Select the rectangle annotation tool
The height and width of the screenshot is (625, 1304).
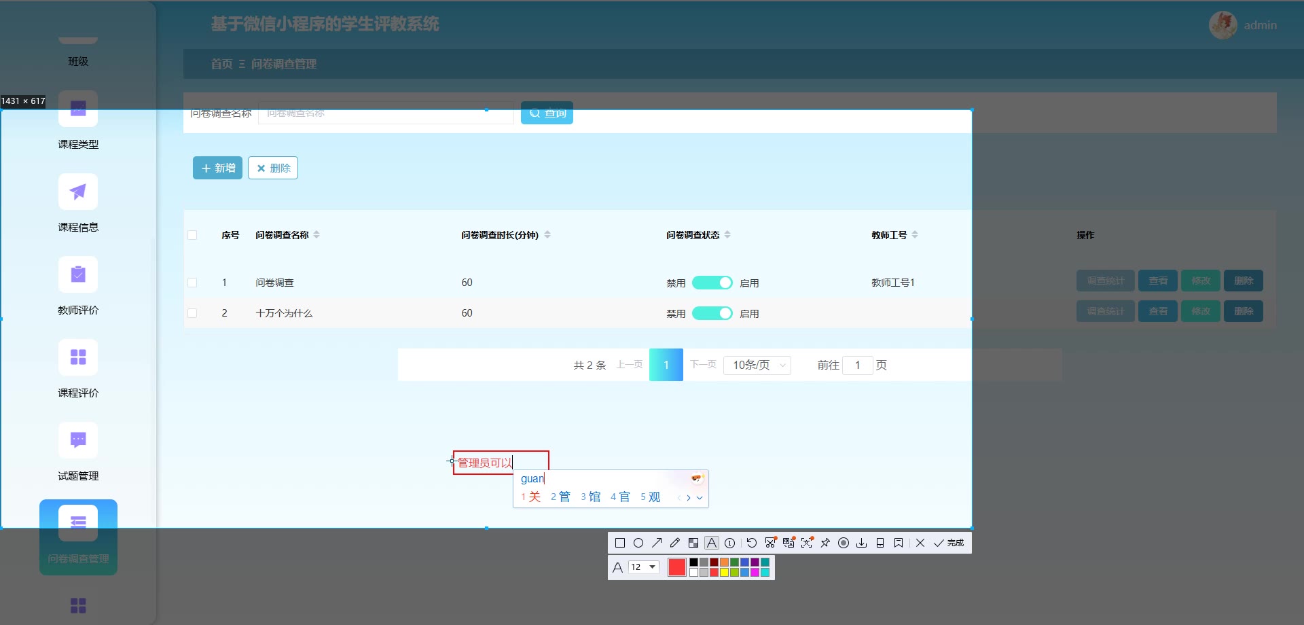coord(619,543)
